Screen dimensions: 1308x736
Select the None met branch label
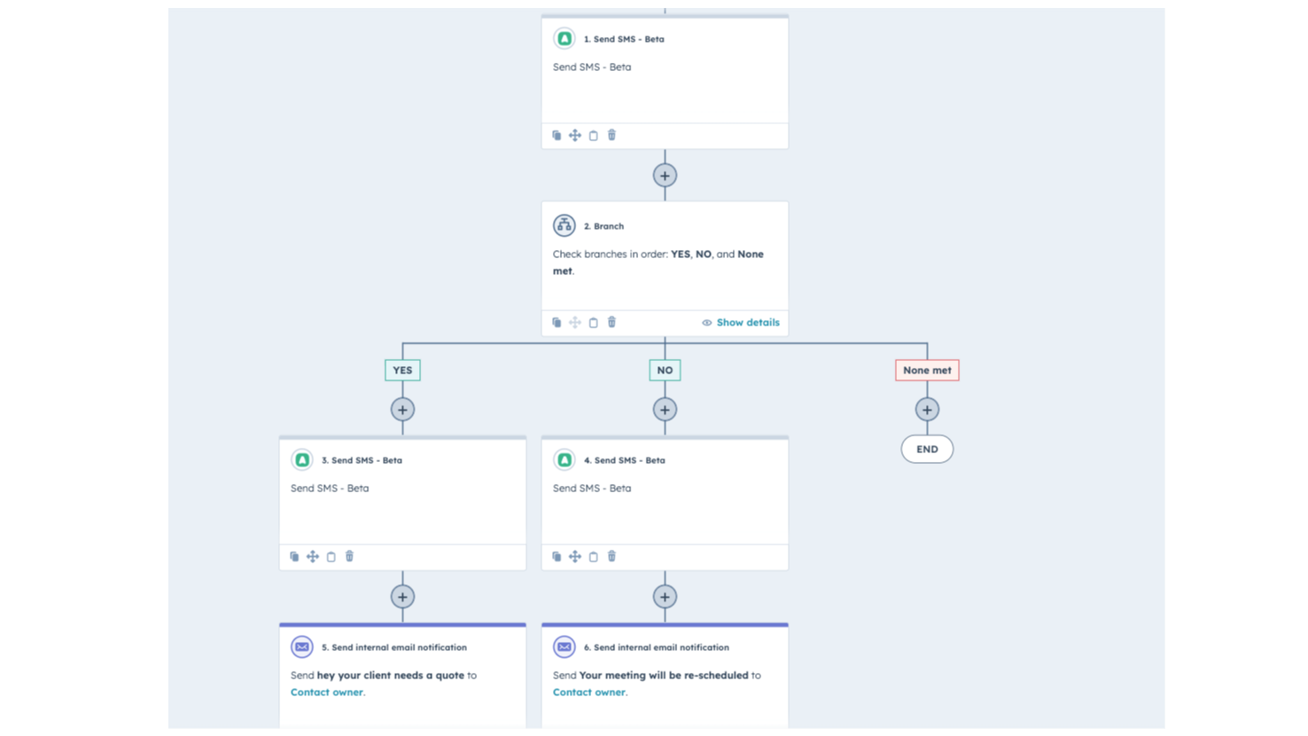click(x=927, y=371)
